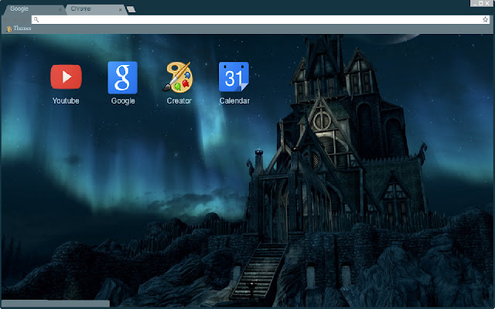Image resolution: width=495 pixels, height=309 pixels.
Task: Click the bookmark star in address bar
Action: [x=485, y=19]
